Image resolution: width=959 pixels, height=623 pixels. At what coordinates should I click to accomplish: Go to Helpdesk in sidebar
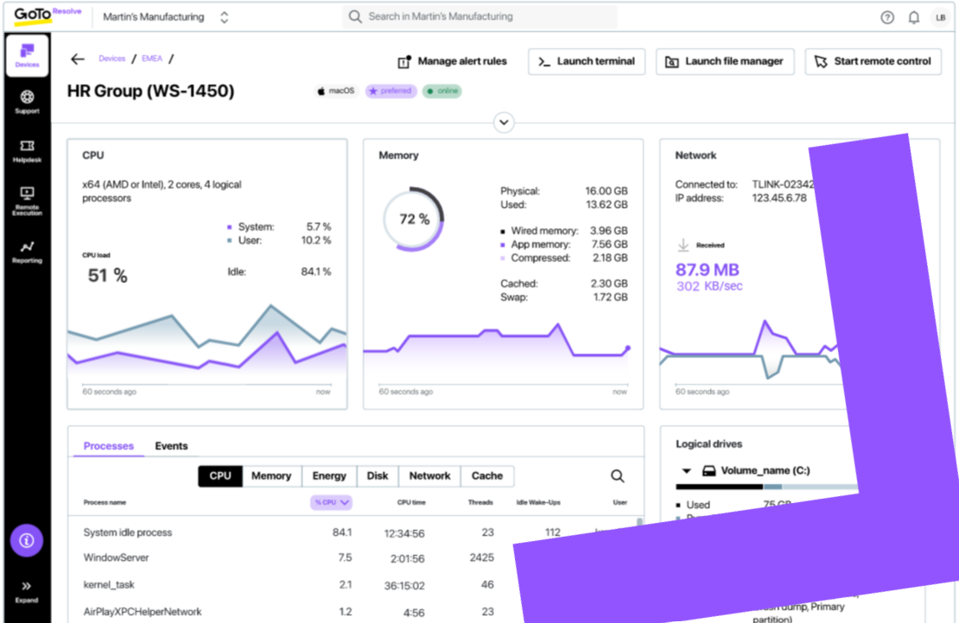pyautogui.click(x=27, y=151)
